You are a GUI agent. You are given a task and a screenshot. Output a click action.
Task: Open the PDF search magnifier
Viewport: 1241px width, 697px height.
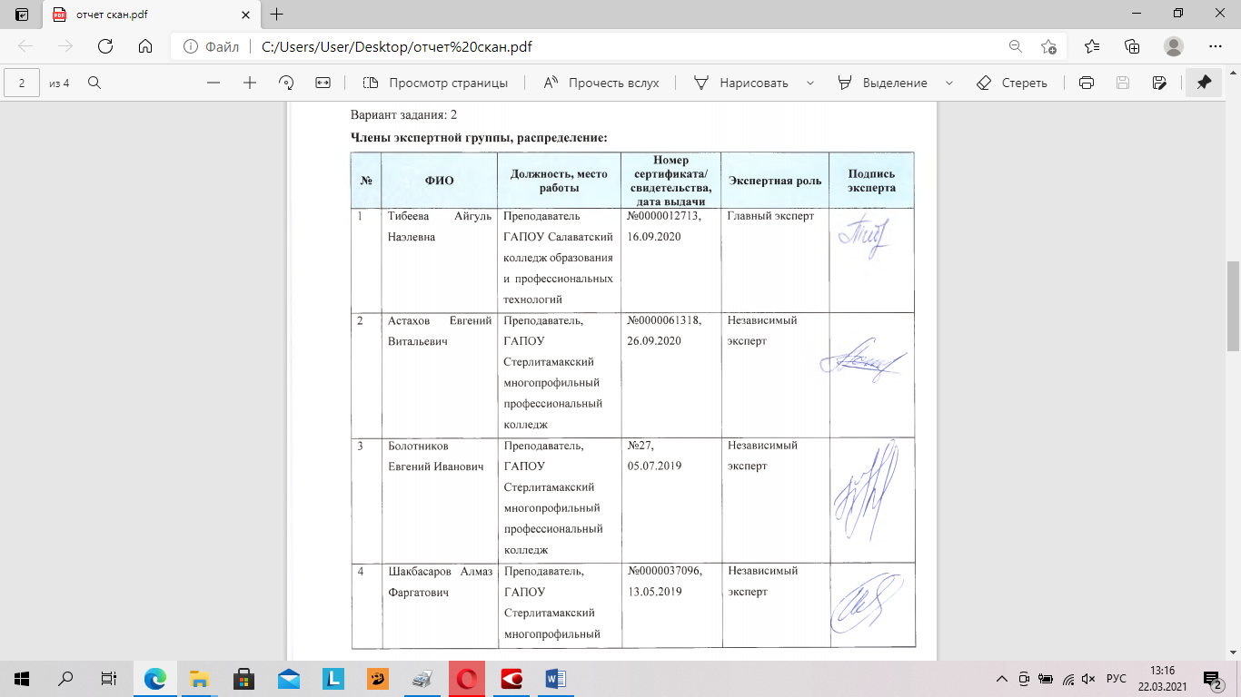[94, 83]
